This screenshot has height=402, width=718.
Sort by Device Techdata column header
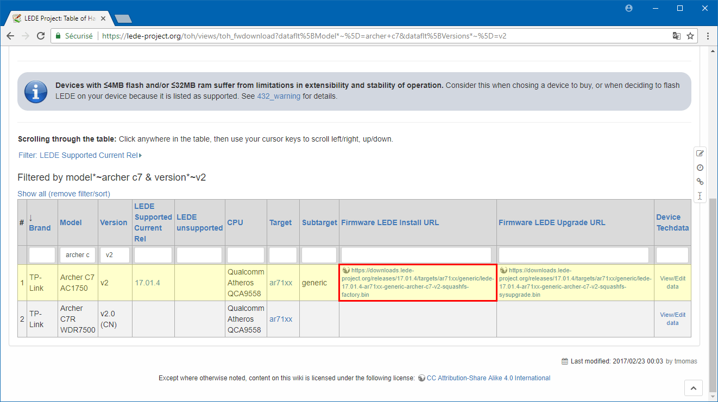(672, 222)
